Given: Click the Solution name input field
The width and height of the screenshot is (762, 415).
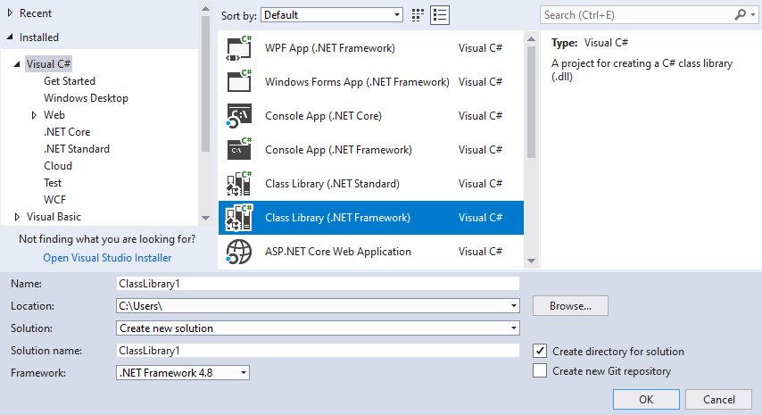Looking at the screenshot, I should pos(318,351).
